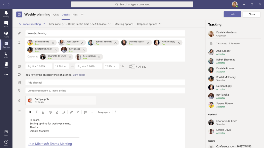The image size is (264, 148).
Task: Open the 11 AM start time dropdown
Action: pyautogui.click(x=61, y=66)
